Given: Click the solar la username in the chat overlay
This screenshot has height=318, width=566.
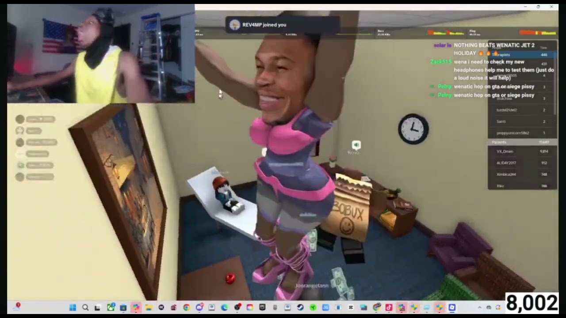Looking at the screenshot, I should tap(442, 45).
